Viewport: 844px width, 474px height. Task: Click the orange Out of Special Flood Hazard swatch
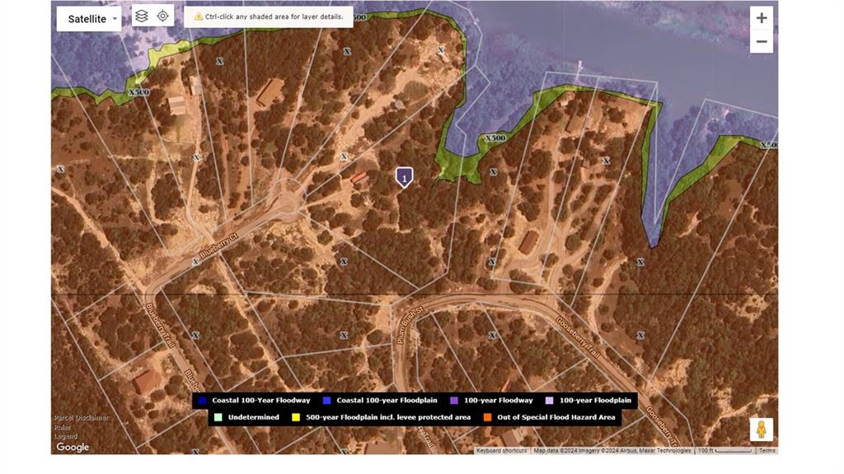(x=487, y=417)
